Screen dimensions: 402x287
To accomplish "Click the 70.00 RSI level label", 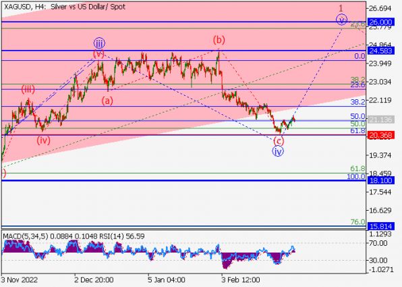I will tap(378, 243).
